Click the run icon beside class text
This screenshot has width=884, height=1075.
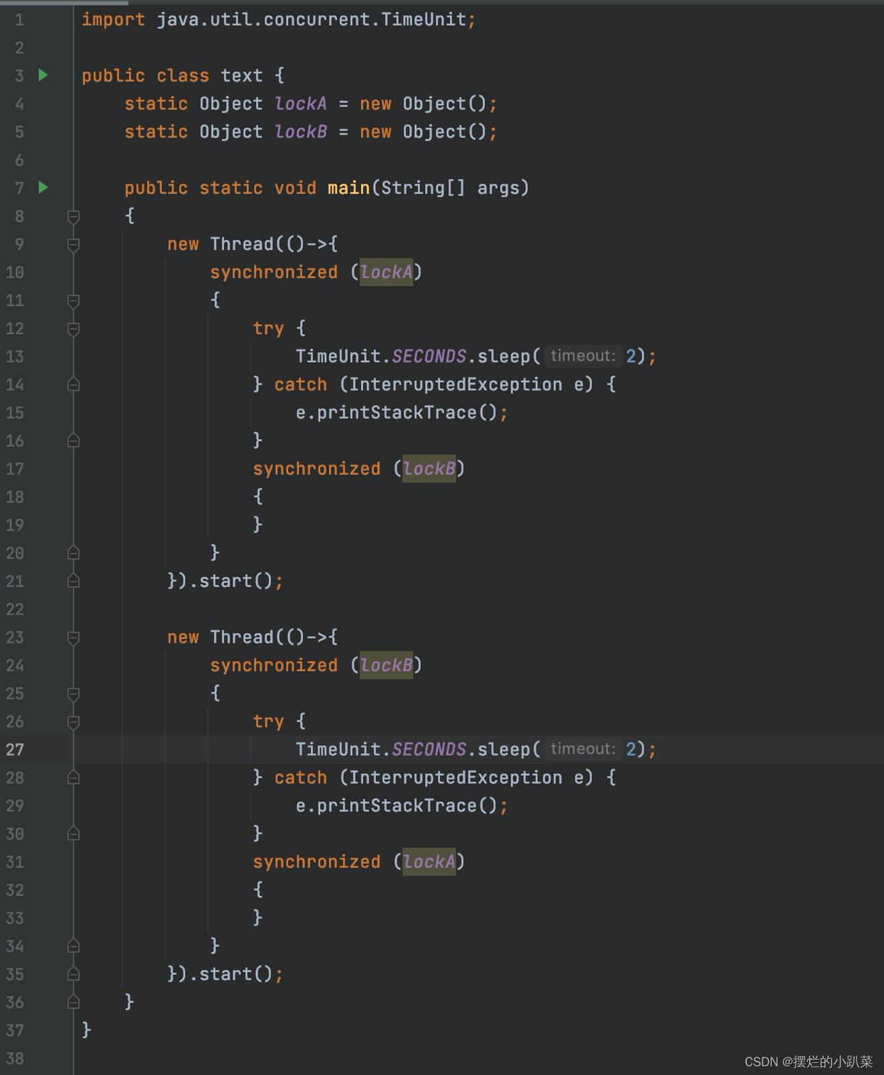[43, 75]
